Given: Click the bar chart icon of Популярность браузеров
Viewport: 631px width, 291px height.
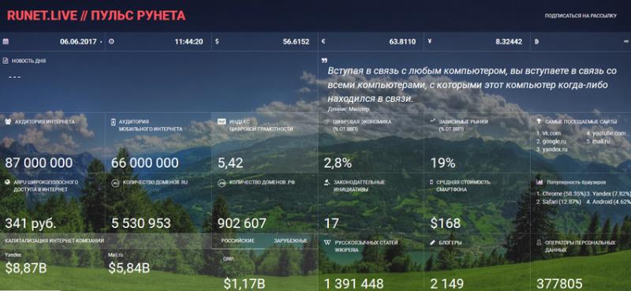Looking at the screenshot, I should [540, 182].
